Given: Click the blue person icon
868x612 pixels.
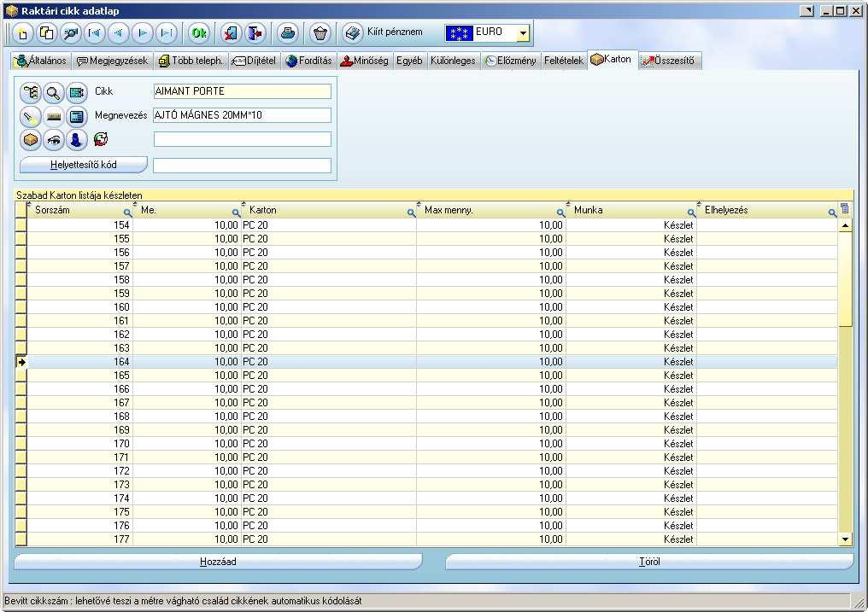Looking at the screenshot, I should pos(76,140).
